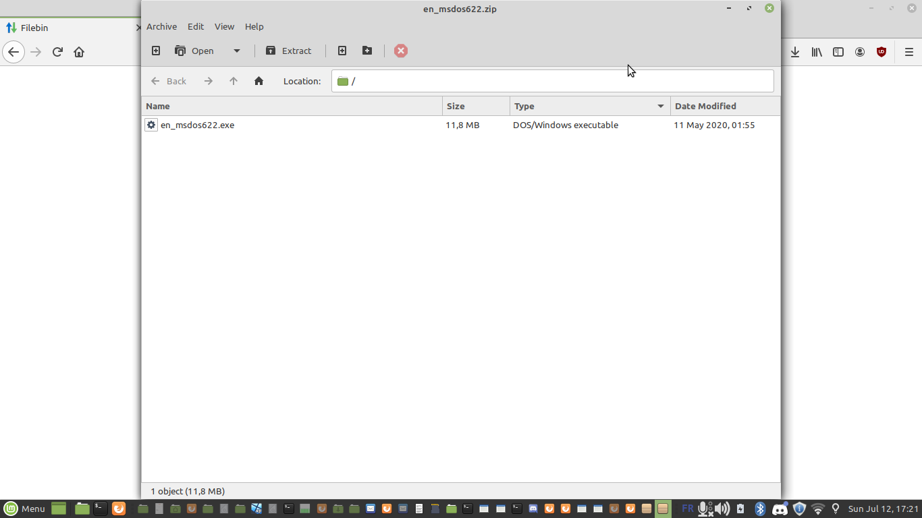This screenshot has height=518, width=922.
Task: Sort by the Date Modified column
Action: pyautogui.click(x=726, y=106)
